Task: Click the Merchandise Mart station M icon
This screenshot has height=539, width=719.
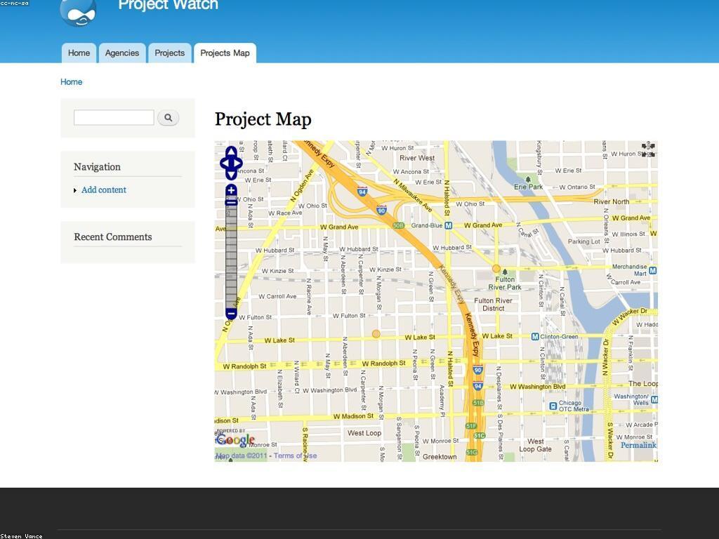Action: (653, 270)
